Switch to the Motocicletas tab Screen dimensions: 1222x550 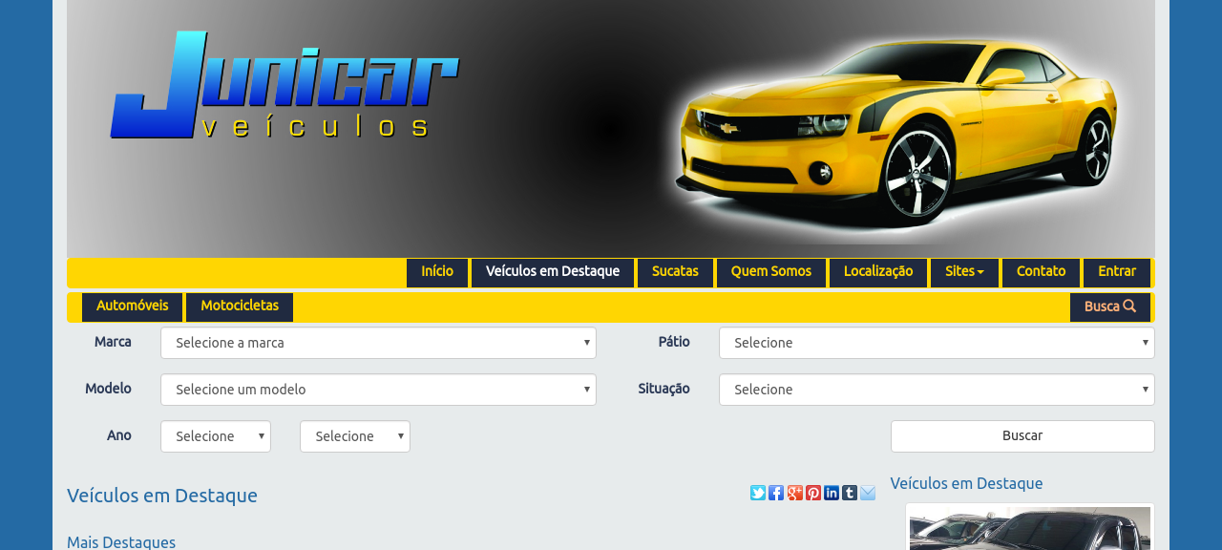239,307
